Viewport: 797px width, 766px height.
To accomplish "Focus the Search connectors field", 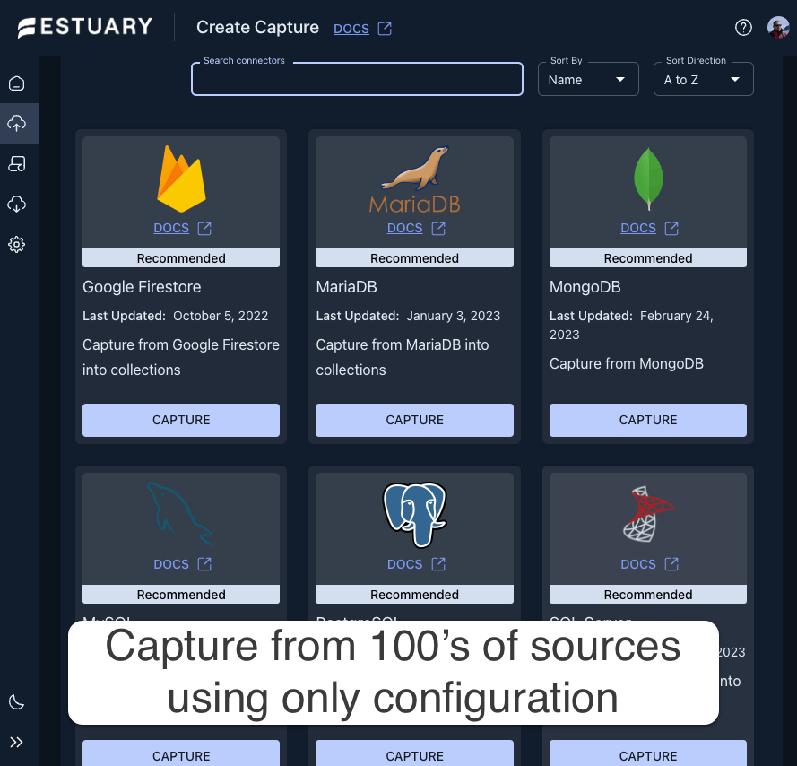I will coord(357,79).
